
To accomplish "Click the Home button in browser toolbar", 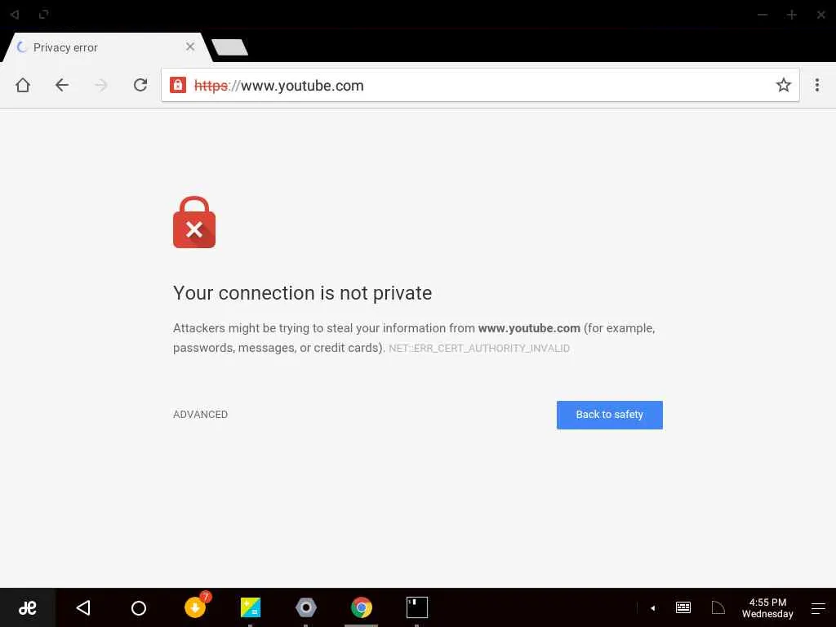I will tap(23, 85).
